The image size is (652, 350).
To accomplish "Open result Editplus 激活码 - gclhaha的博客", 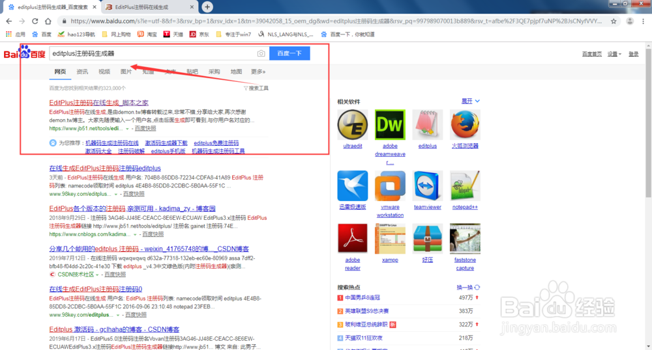I will 114,329.
